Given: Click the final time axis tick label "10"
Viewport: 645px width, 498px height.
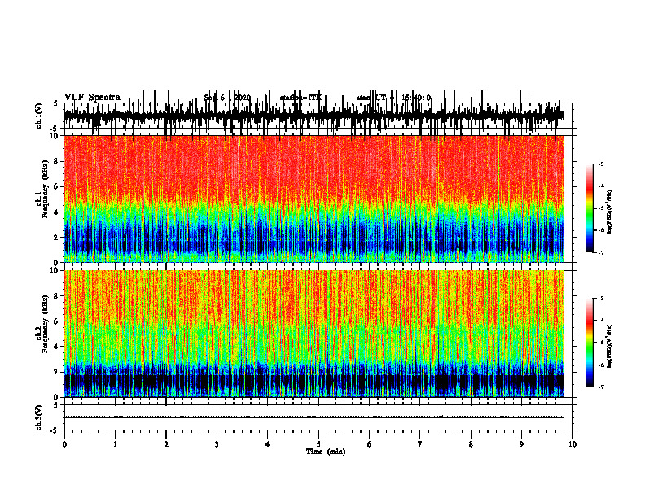Looking at the screenshot, I should coord(573,444).
